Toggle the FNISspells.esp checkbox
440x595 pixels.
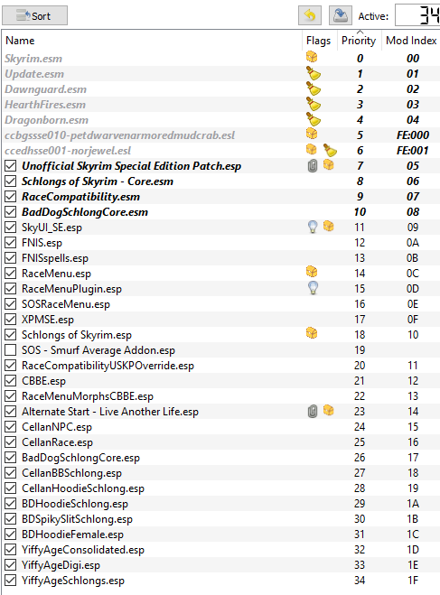tap(11, 258)
